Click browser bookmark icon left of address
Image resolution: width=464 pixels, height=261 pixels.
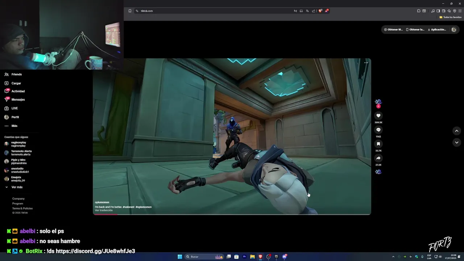130,11
